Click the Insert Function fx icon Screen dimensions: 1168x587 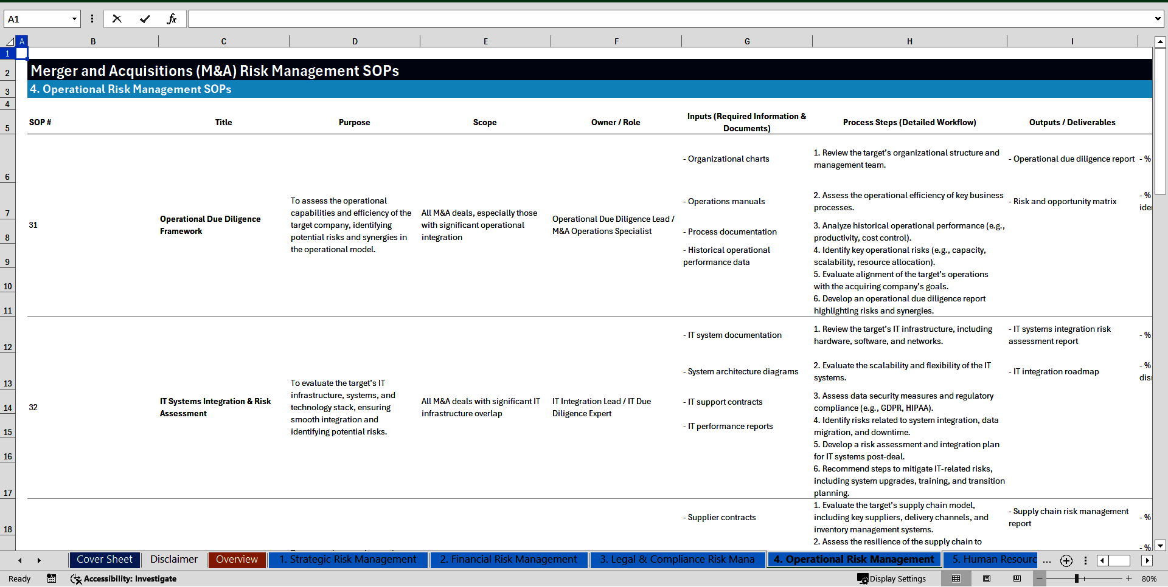click(172, 19)
